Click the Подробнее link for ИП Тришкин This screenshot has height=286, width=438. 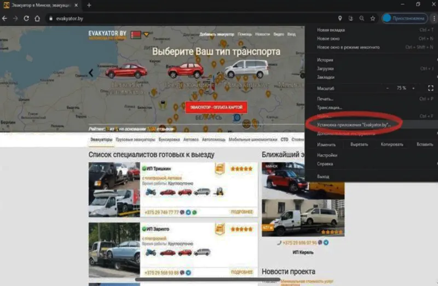(241, 212)
